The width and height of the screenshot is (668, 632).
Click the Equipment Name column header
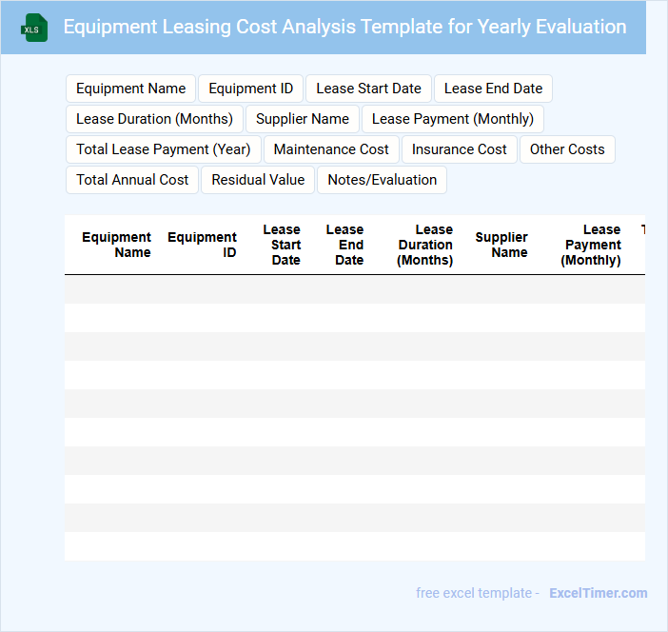116,245
